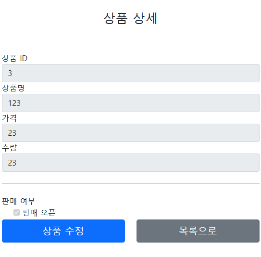Click the 수량 label text
This screenshot has height=257, width=261.
9,148
